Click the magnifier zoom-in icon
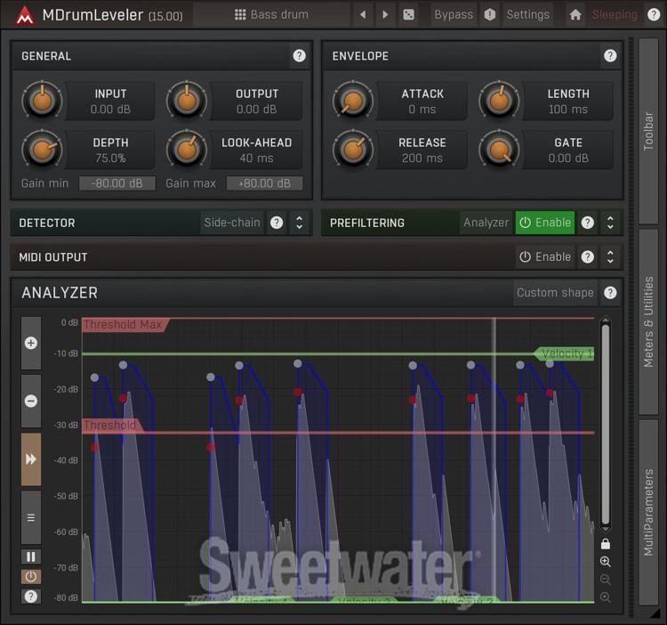 (x=606, y=562)
